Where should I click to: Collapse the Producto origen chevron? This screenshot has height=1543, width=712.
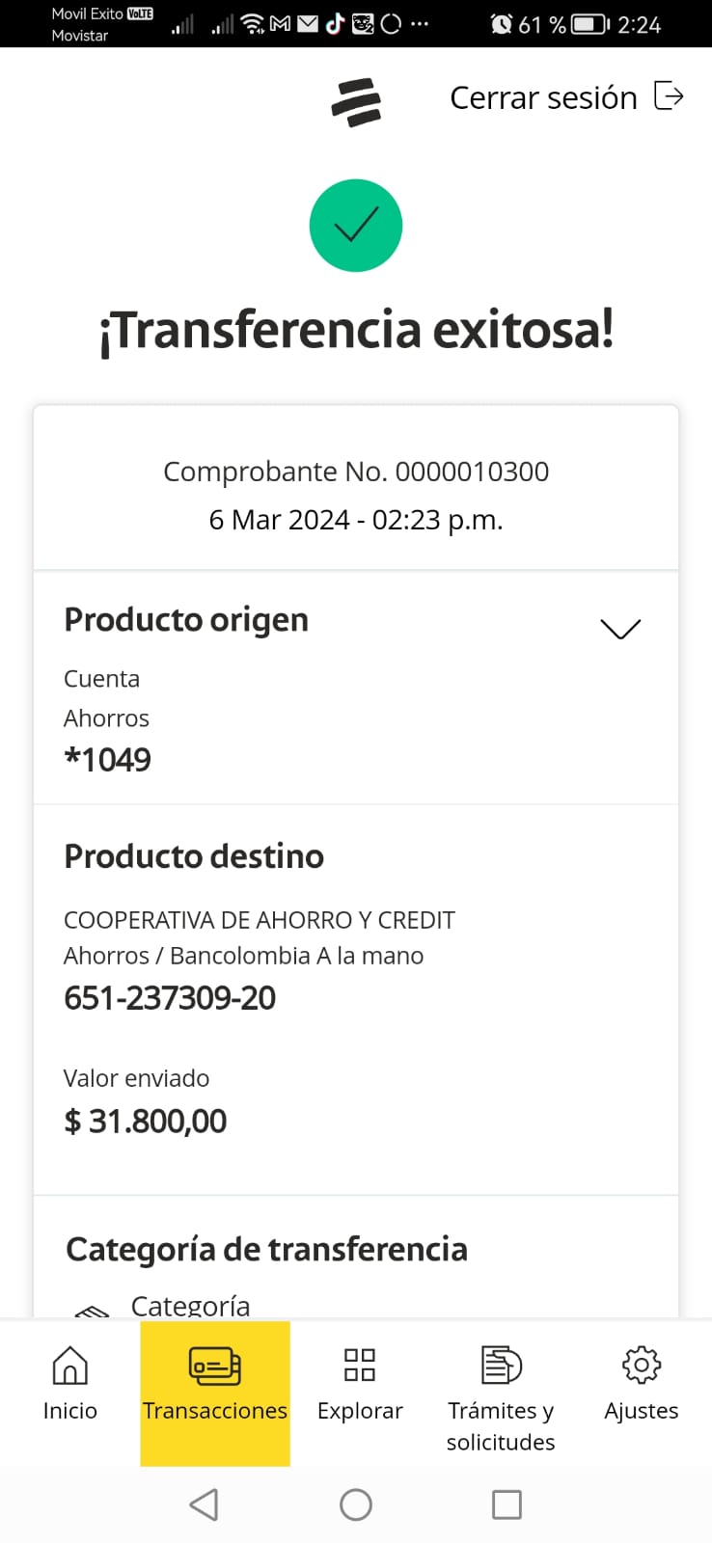pos(620,629)
